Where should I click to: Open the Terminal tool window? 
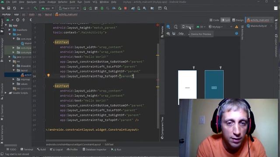[27, 150]
